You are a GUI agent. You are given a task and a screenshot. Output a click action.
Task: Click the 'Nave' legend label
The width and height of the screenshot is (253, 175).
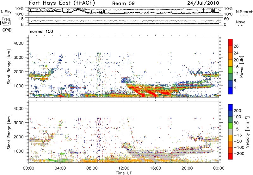point(241,22)
